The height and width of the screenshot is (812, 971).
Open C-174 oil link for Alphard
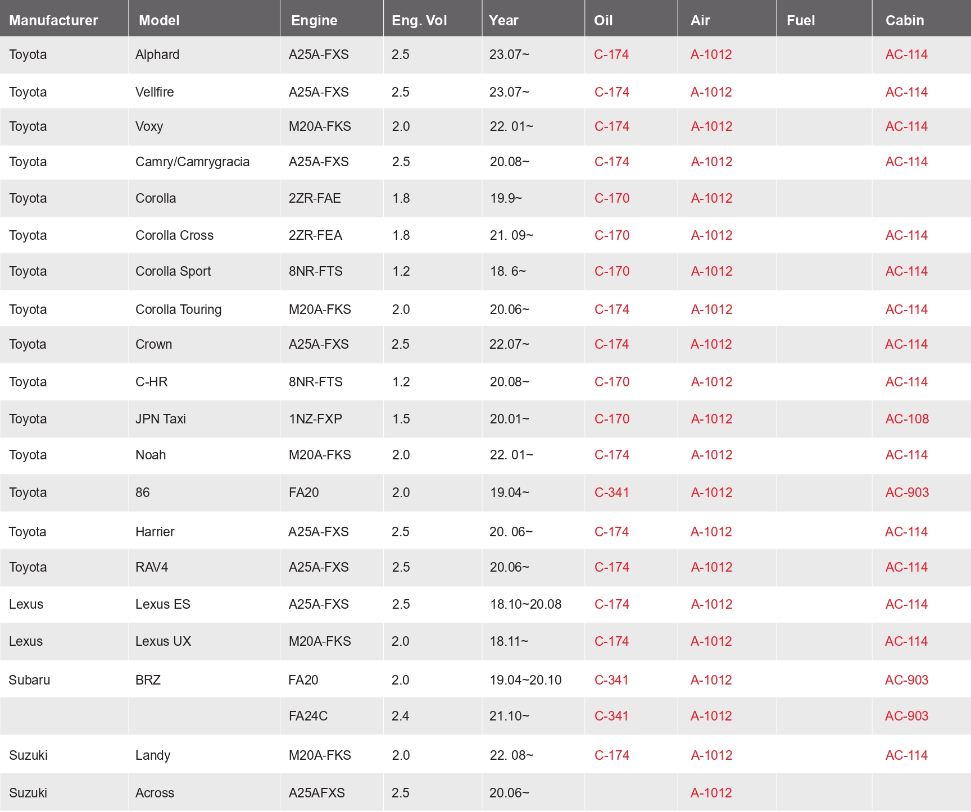pos(611,54)
